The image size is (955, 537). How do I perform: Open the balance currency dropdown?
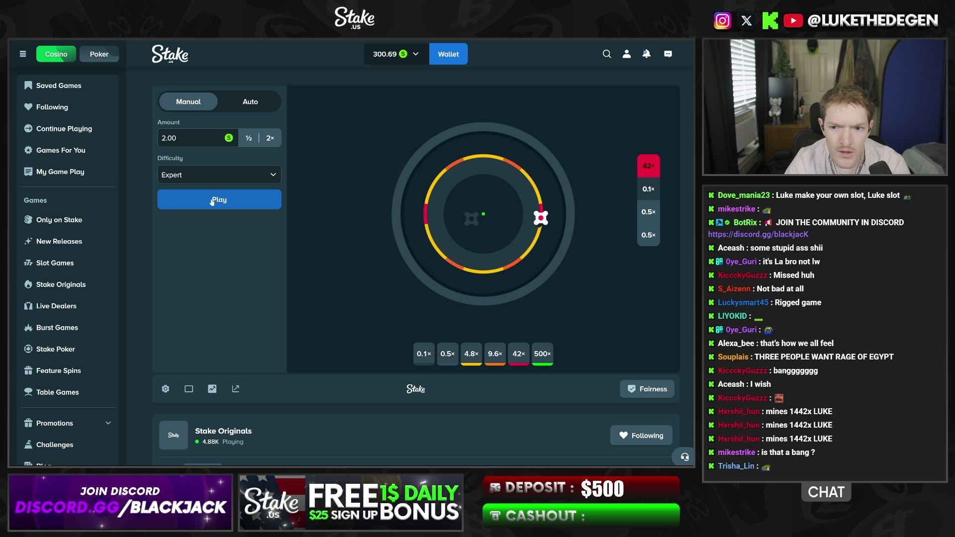[x=396, y=54]
